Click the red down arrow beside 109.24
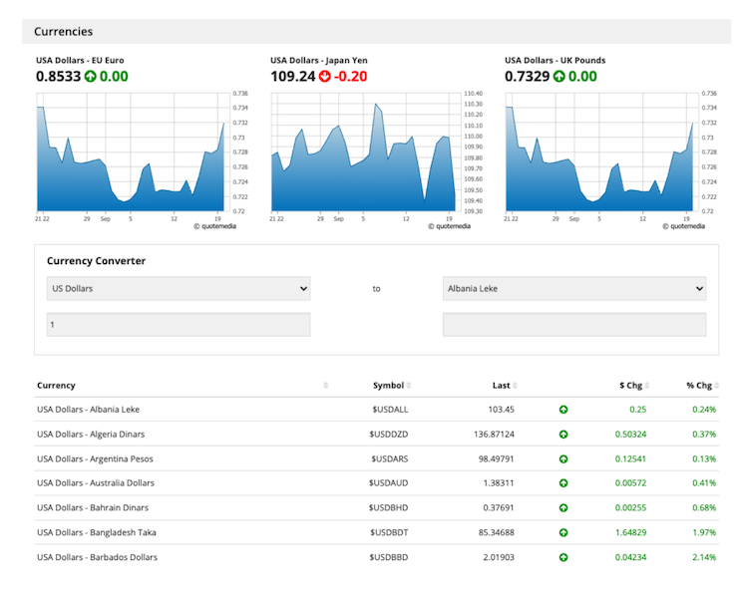This screenshot has height=595, width=748. click(324, 76)
